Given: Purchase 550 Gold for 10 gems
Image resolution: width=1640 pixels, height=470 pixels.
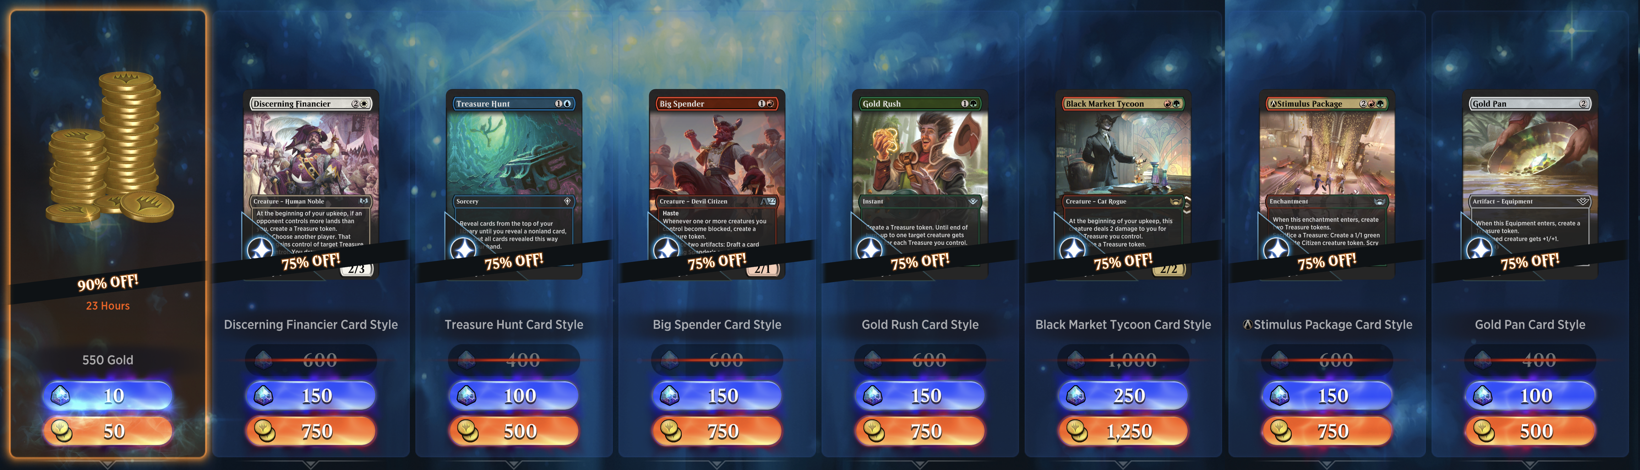Looking at the screenshot, I should (108, 396).
